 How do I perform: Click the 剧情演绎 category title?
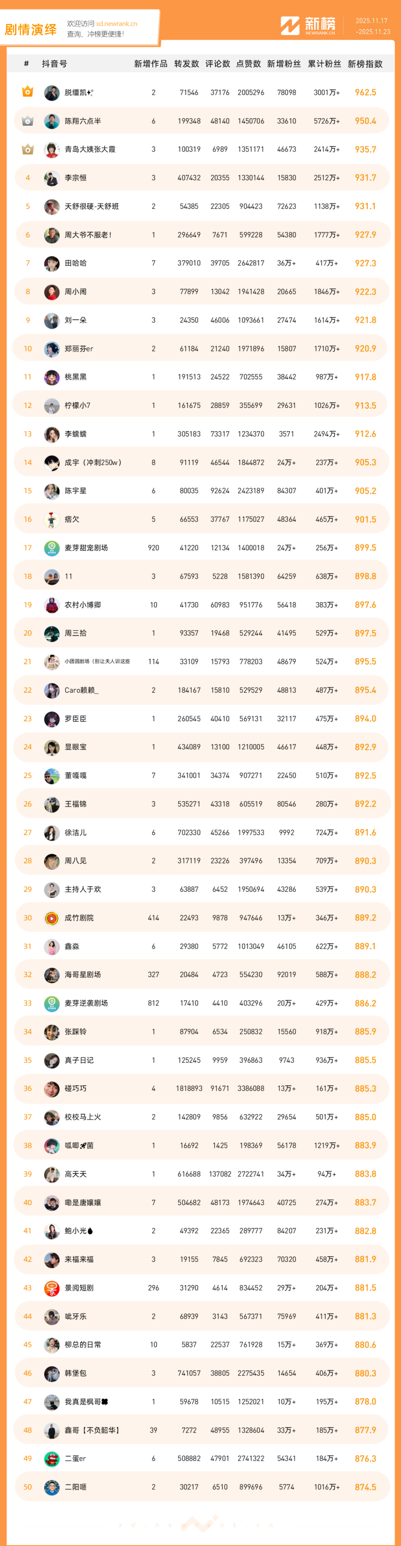click(30, 29)
